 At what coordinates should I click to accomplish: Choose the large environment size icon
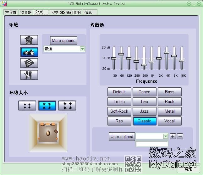pos(67,106)
